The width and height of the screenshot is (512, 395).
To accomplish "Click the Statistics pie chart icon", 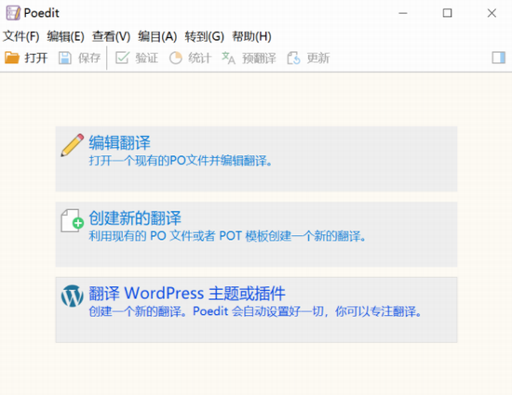I will pyautogui.click(x=175, y=58).
